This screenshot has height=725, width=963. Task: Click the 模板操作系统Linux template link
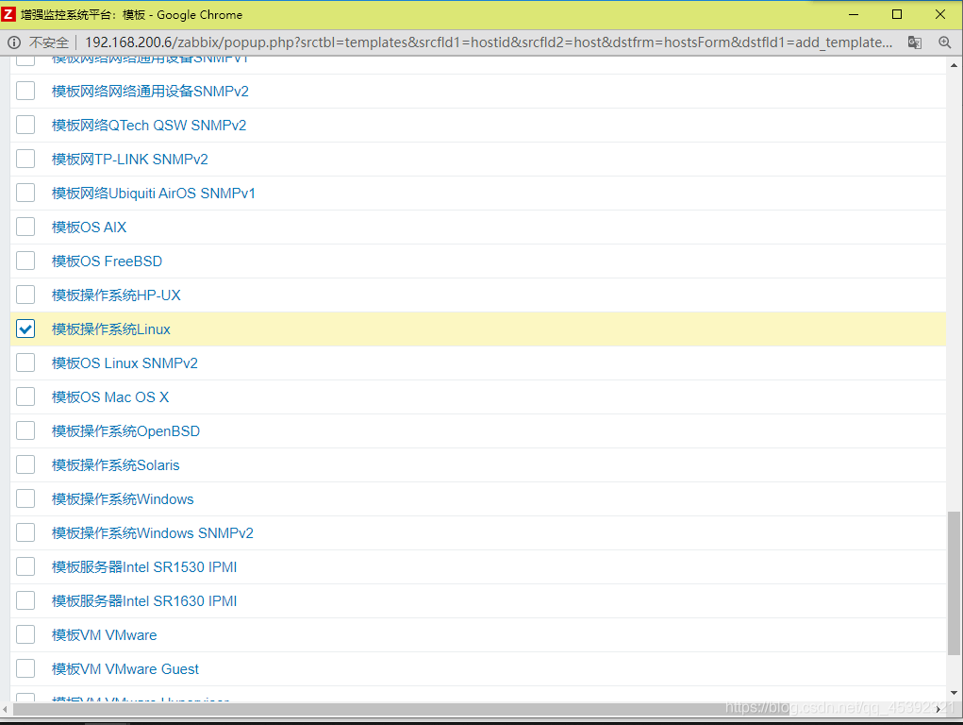coord(111,329)
